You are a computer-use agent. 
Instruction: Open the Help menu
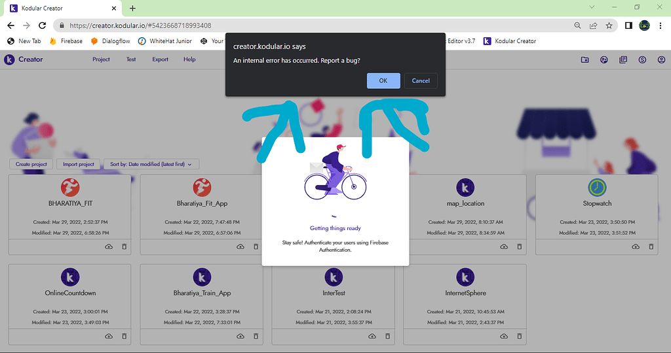point(189,59)
